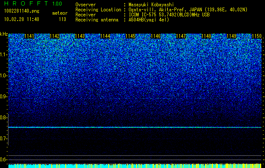Click the cyan-yellow signal level bar at bottom
The height and width of the screenshot is (168, 265).
135,166
